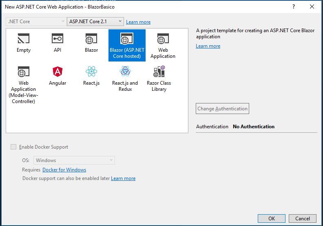
Task: Open the .NET Core framework dropdown
Action: tap(35, 22)
